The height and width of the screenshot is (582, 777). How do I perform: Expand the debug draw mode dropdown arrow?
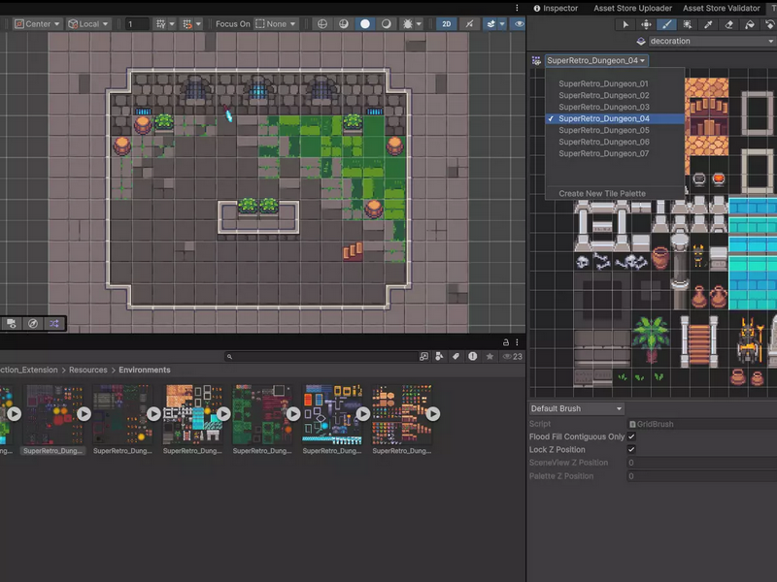(419, 23)
